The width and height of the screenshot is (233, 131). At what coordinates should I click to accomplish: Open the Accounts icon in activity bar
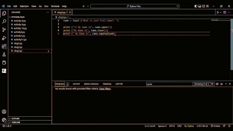pos(4,112)
